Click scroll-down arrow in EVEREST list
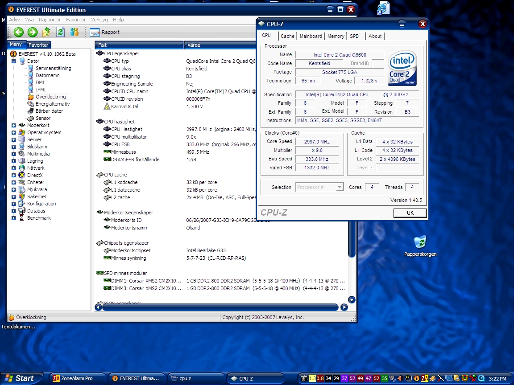 [x=352, y=299]
